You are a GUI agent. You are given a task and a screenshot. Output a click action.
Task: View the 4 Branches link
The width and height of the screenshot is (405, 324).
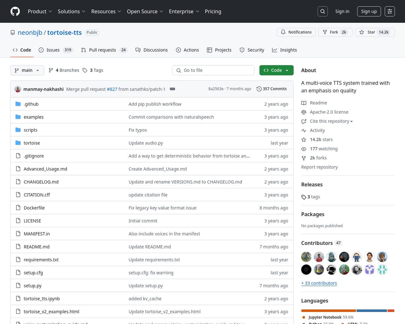click(x=64, y=70)
